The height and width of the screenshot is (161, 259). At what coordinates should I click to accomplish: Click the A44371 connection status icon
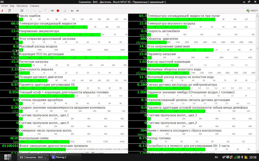[252, 11]
